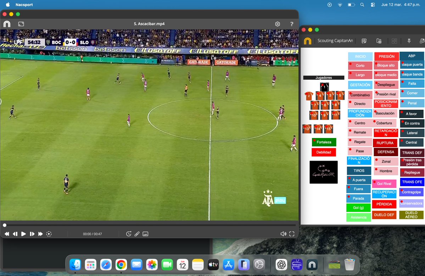Step forward one frame
The height and width of the screenshot is (276, 425).
point(32,234)
